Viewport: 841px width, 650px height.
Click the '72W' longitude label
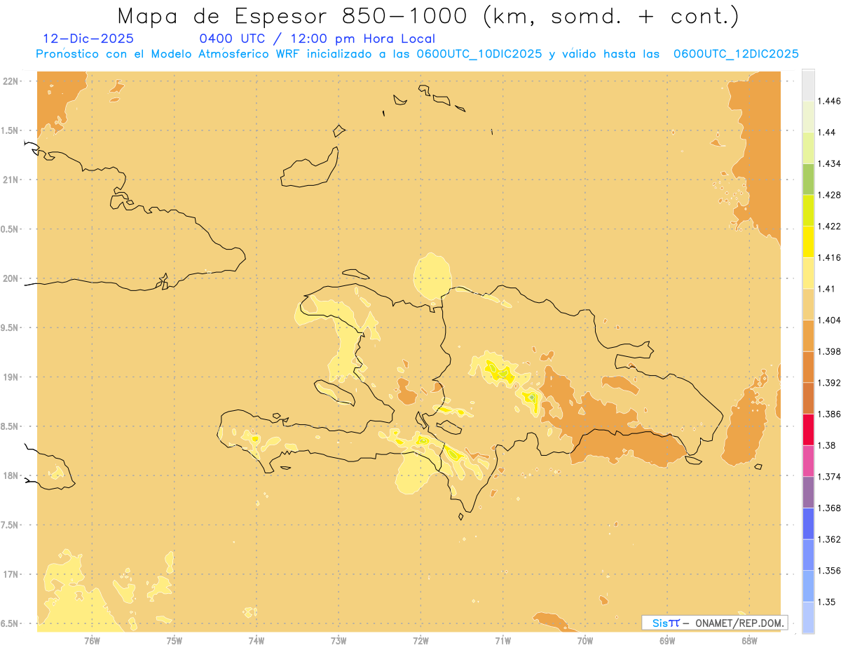420,641
